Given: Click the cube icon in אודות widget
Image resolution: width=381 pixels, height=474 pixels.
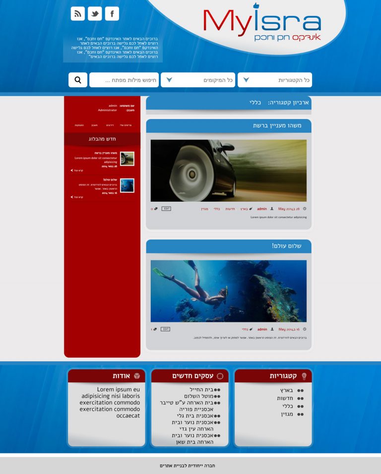Looking at the screenshot, I should point(137,376).
